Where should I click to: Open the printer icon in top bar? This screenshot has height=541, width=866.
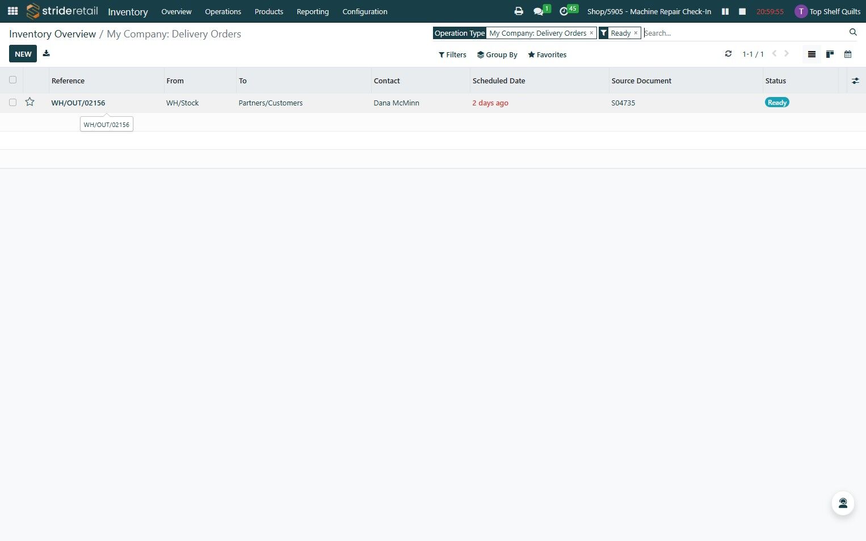(x=519, y=11)
